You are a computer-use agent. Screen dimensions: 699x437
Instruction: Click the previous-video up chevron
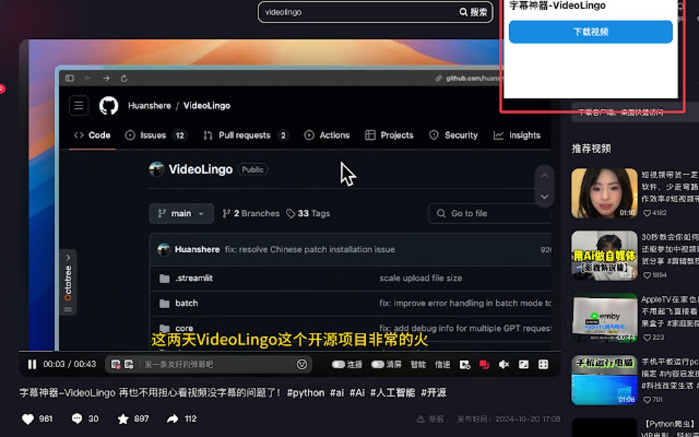[x=544, y=176]
